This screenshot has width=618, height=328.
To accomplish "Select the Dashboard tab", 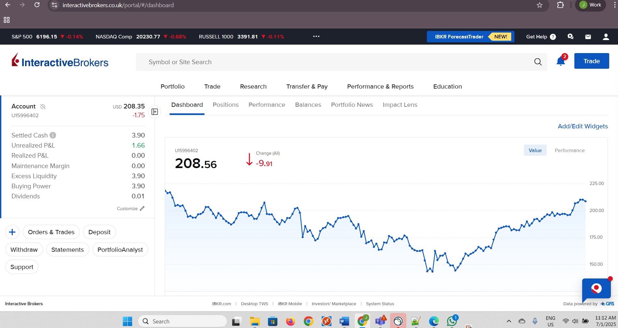I will click(x=187, y=105).
